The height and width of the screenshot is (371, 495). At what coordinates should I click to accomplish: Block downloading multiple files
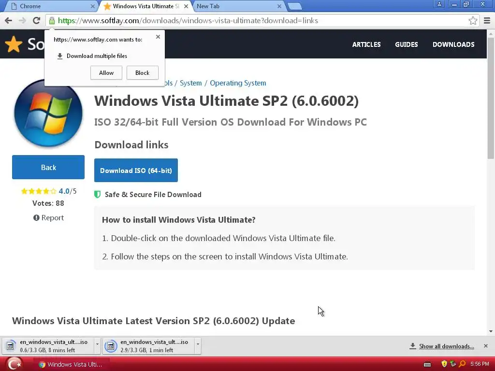(x=143, y=73)
